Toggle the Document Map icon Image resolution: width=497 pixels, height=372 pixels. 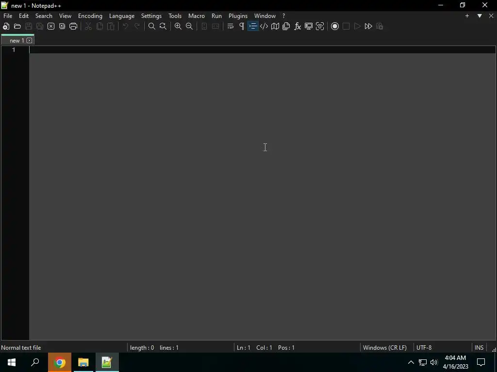click(275, 26)
